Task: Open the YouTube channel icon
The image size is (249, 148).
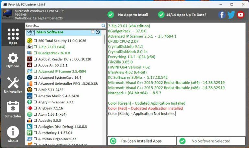Action: click(241, 15)
